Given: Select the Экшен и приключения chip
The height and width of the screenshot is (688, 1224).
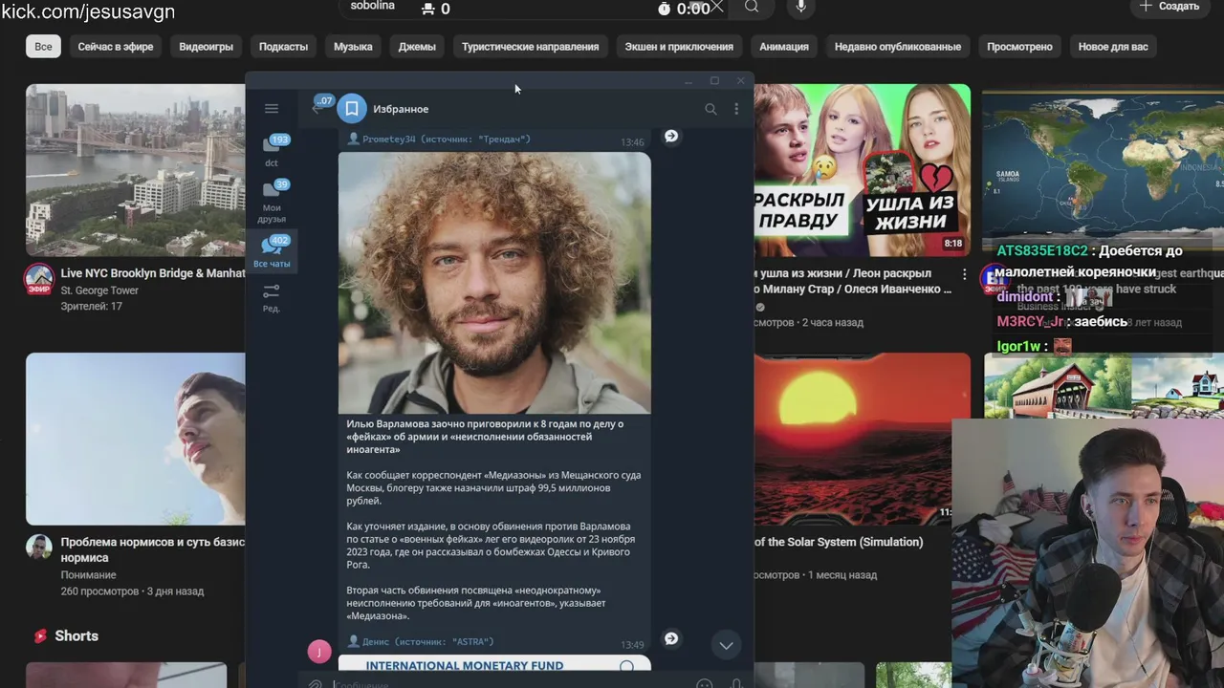Looking at the screenshot, I should (679, 46).
